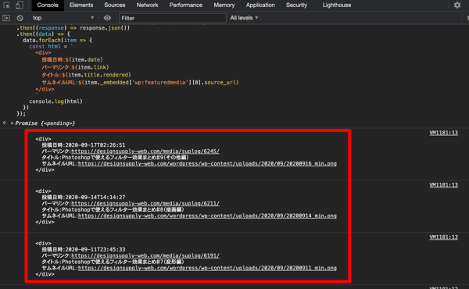469x289 pixels.
Task: Toggle the device toolbar icon
Action: coord(20,5)
